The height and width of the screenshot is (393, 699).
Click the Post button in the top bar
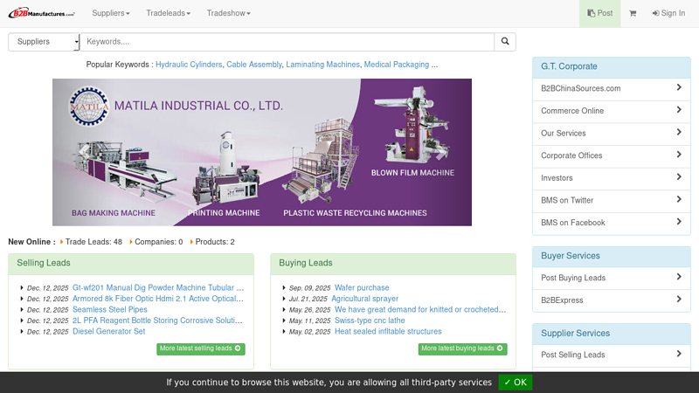pos(599,13)
